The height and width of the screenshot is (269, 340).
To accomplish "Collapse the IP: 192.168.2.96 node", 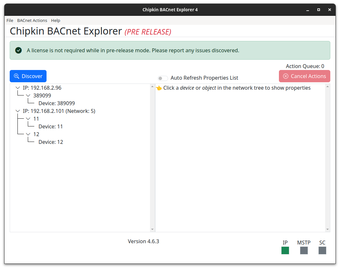I will 18,88.
